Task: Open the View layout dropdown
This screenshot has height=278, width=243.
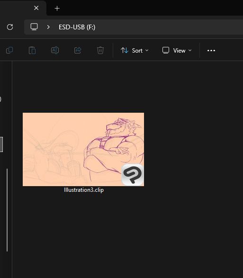Action: [x=177, y=51]
